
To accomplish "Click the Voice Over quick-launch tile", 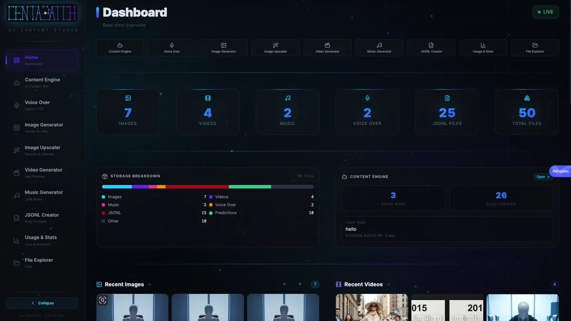I will (172, 48).
